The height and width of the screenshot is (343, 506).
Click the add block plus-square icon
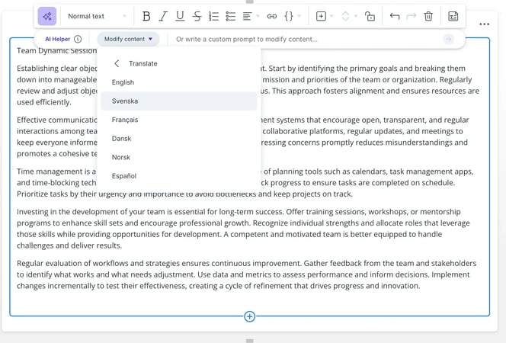(x=321, y=16)
